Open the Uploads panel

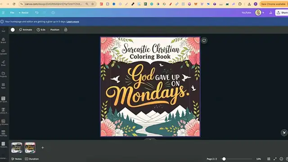[x=3, y=52]
